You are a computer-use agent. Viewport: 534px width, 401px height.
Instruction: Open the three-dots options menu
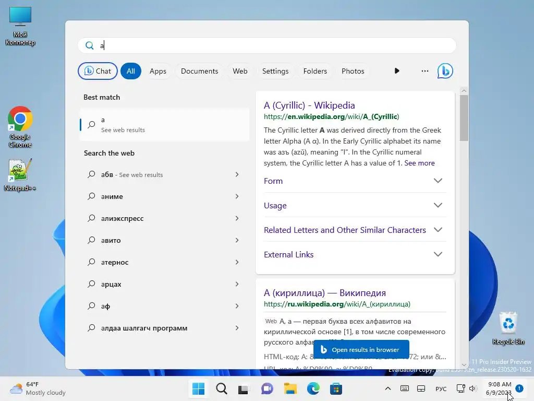pos(424,71)
